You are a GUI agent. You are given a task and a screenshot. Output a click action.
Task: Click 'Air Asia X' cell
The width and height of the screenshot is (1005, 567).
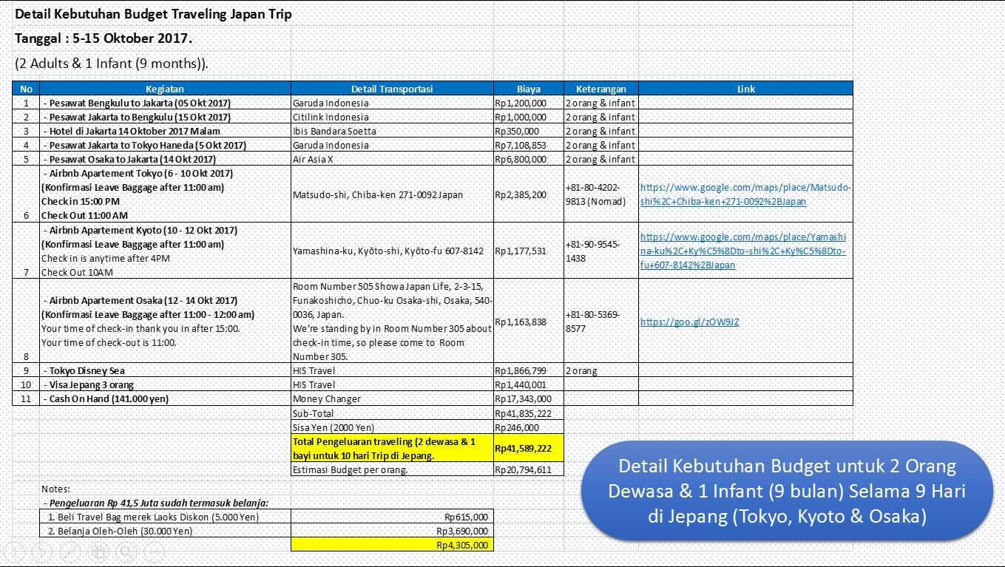(392, 159)
